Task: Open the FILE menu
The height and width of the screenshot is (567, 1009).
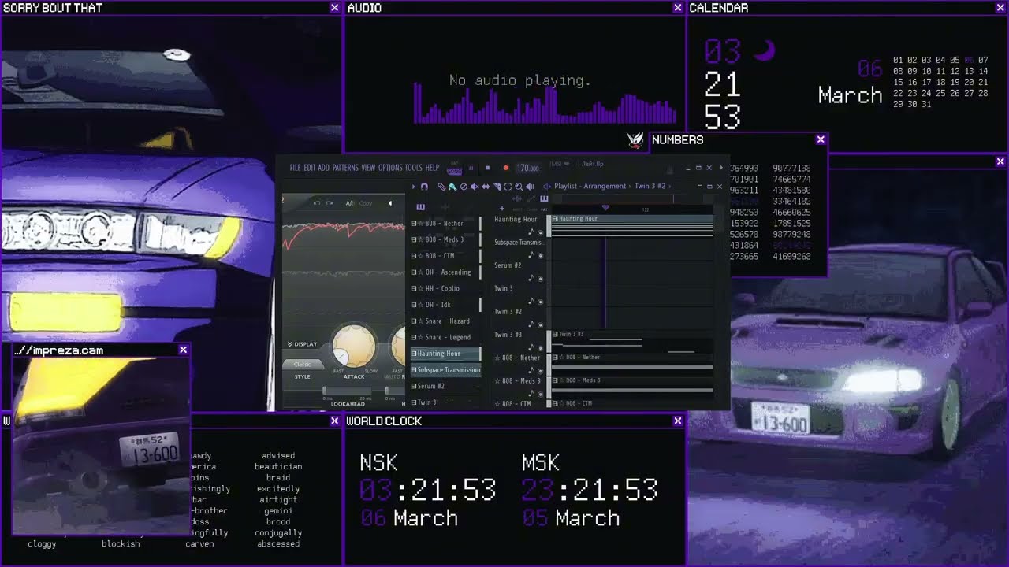Action: tap(296, 168)
